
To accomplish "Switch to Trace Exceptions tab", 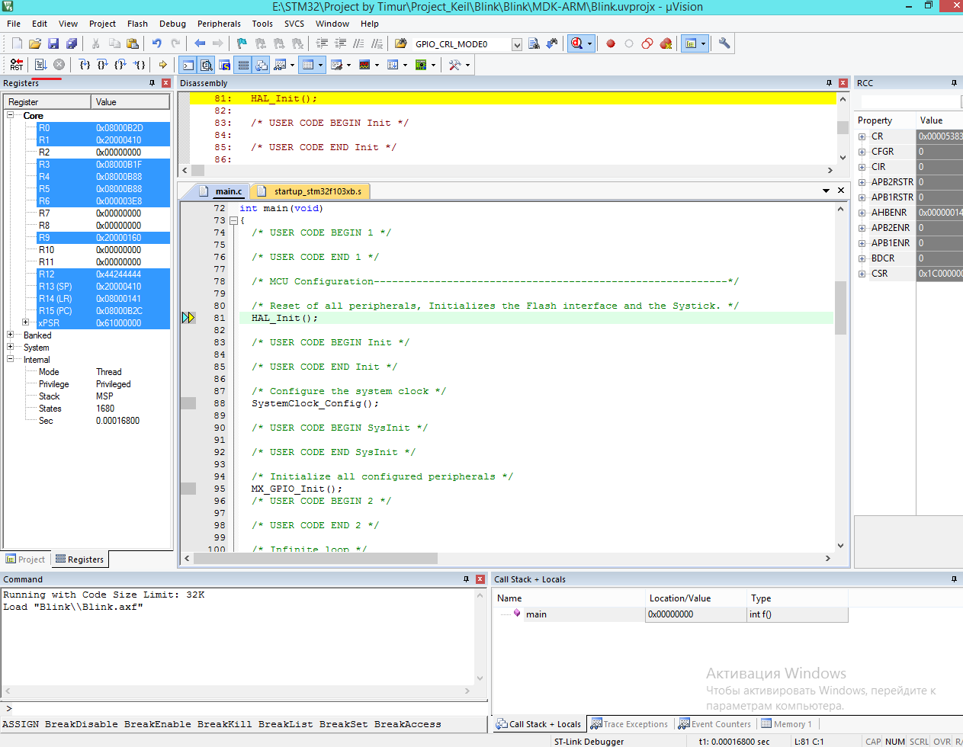I will [x=629, y=724].
